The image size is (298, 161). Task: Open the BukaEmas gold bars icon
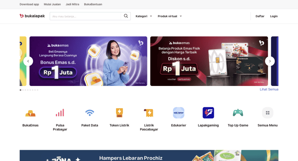click(x=30, y=113)
